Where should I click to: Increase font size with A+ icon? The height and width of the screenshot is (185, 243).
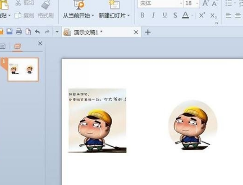tap(206, 3)
